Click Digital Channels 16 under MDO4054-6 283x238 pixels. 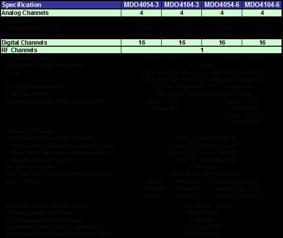[x=222, y=43]
